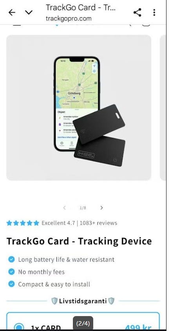Click the shield icon left of Livstidsgaranti

pos(54,301)
